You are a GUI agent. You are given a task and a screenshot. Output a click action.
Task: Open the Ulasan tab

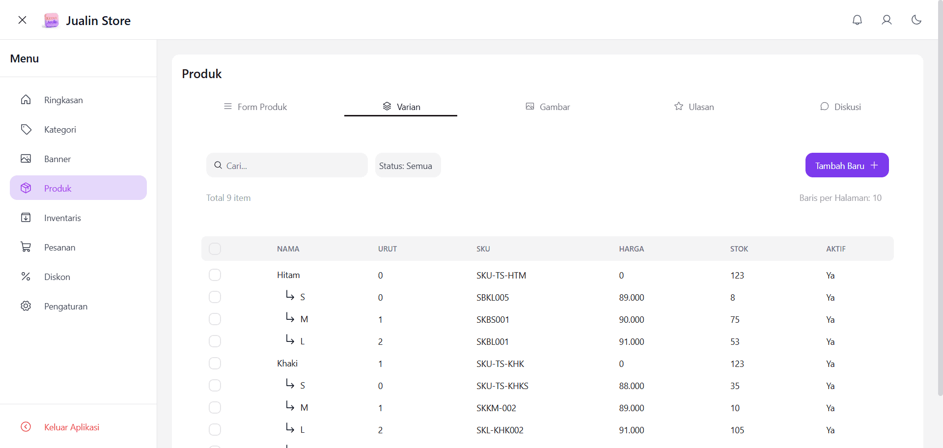click(693, 107)
